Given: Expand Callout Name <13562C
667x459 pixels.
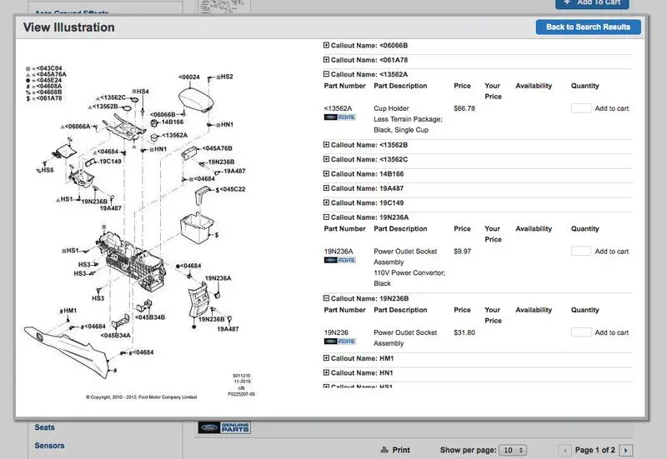Looking at the screenshot, I should pyautogui.click(x=326, y=159).
